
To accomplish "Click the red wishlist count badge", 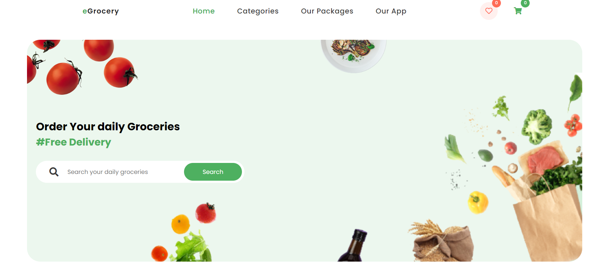I will pyautogui.click(x=496, y=3).
